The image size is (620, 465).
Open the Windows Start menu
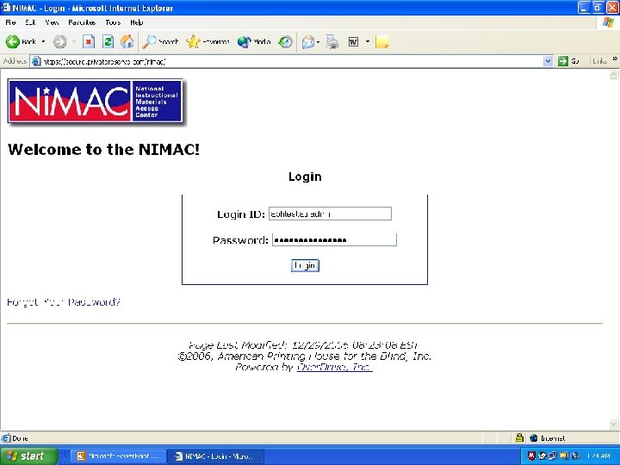point(28,456)
